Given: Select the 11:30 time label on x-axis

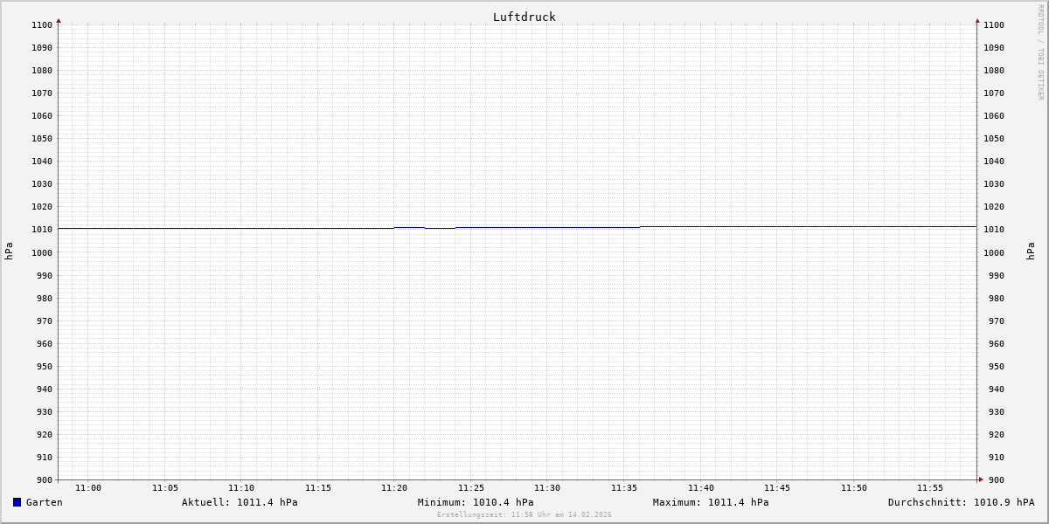Looking at the screenshot, I should [547, 488].
